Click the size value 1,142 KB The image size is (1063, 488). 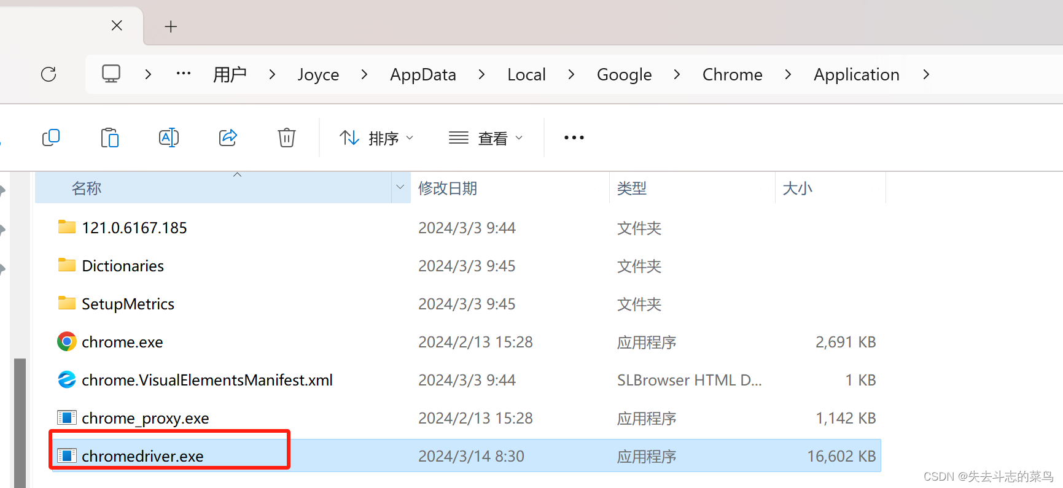[x=846, y=418]
